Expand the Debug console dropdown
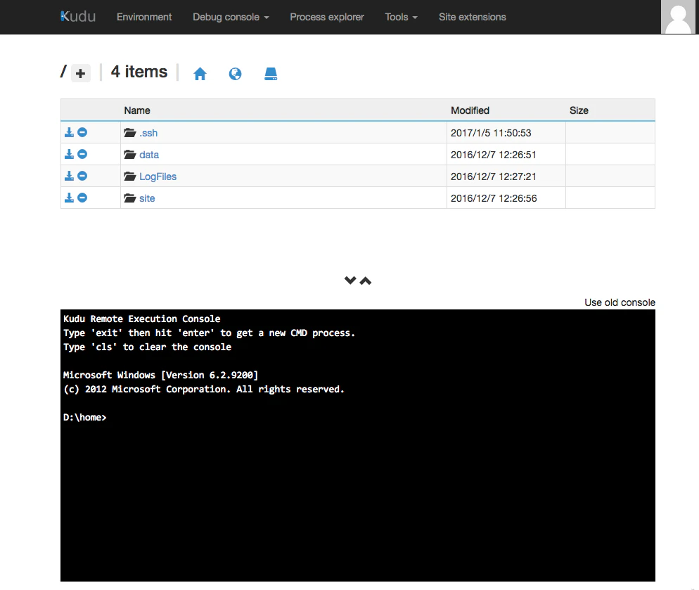Viewport: 699px width, 590px height. click(231, 17)
